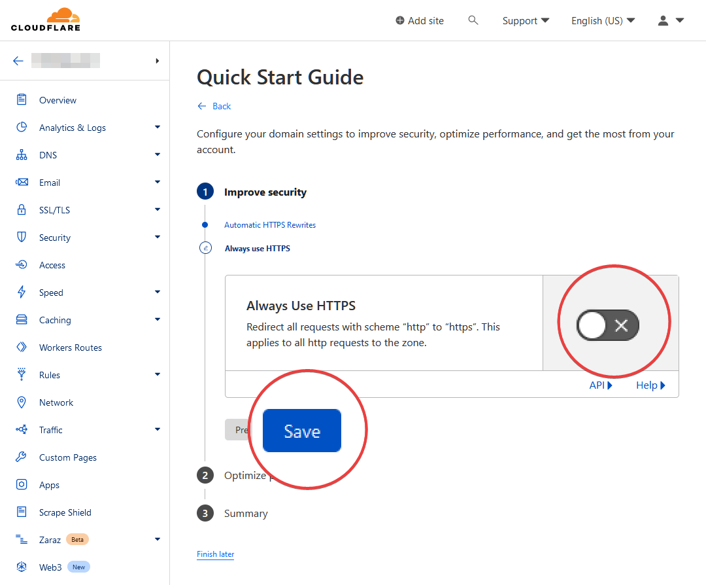This screenshot has width=706, height=585.
Task: Click the blue Save button
Action: point(301,431)
